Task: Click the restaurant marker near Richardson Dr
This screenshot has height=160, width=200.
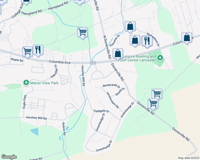Action: click(147, 41)
